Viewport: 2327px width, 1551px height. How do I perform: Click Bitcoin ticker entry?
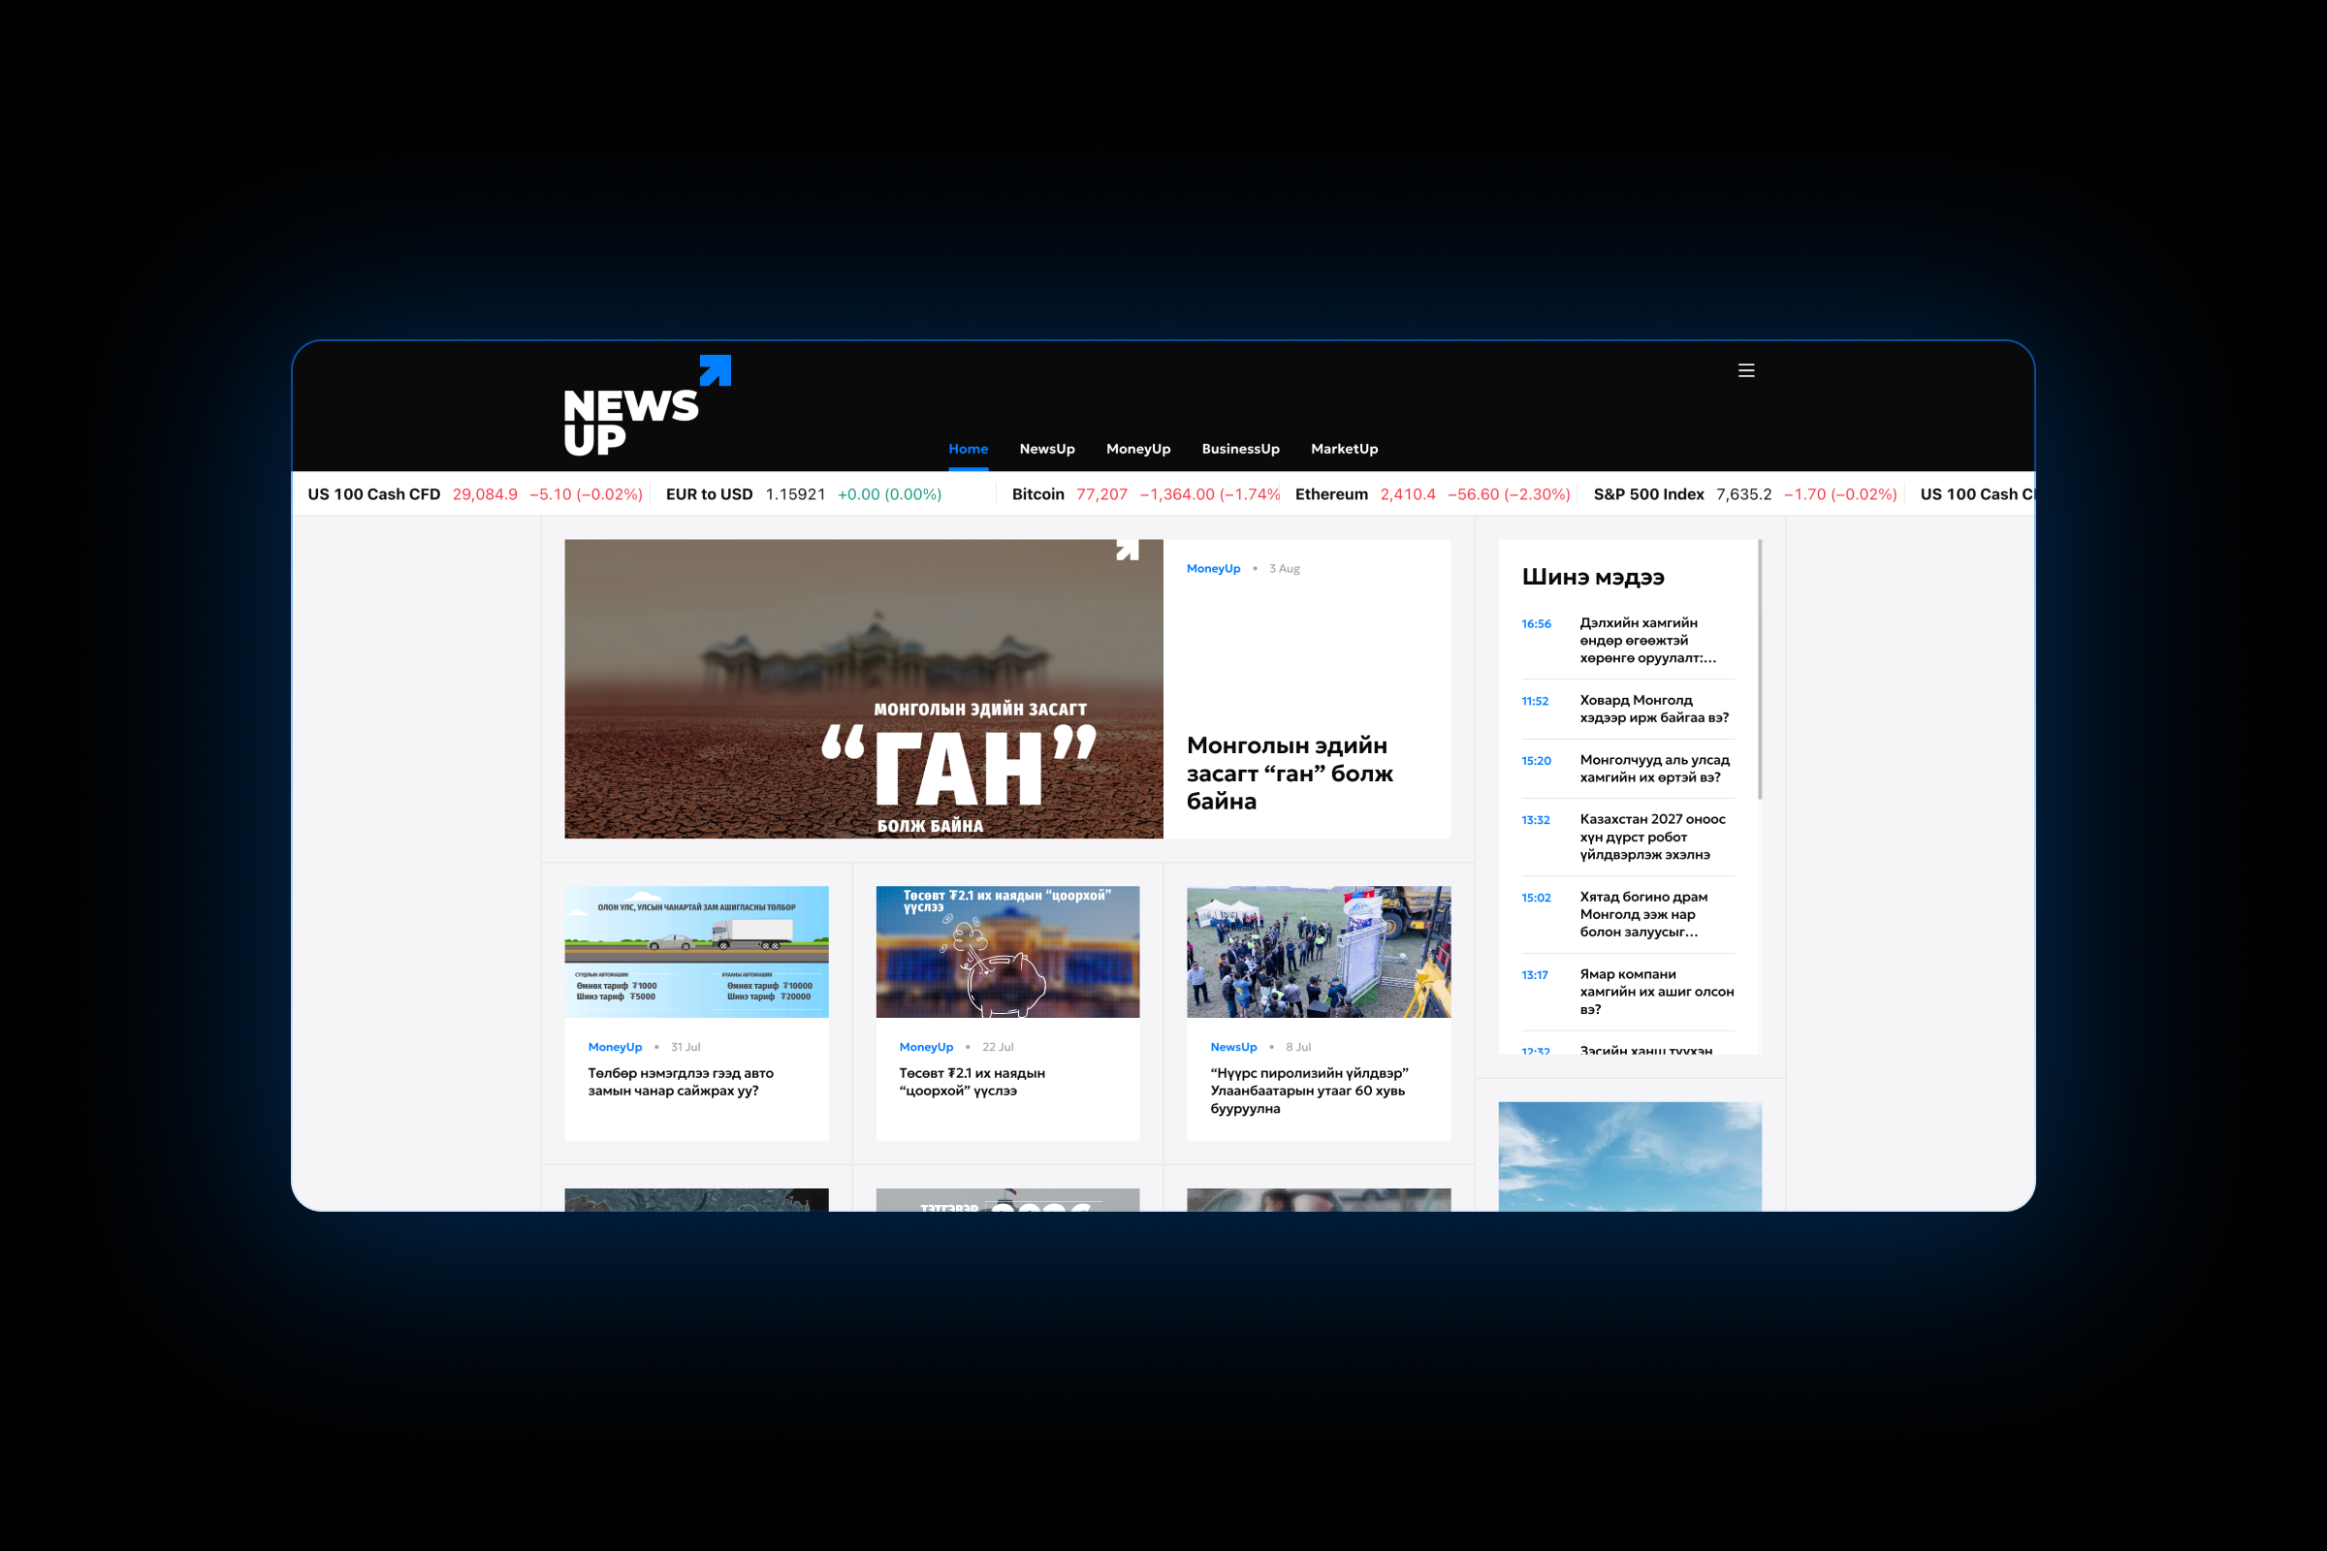click(x=1145, y=494)
